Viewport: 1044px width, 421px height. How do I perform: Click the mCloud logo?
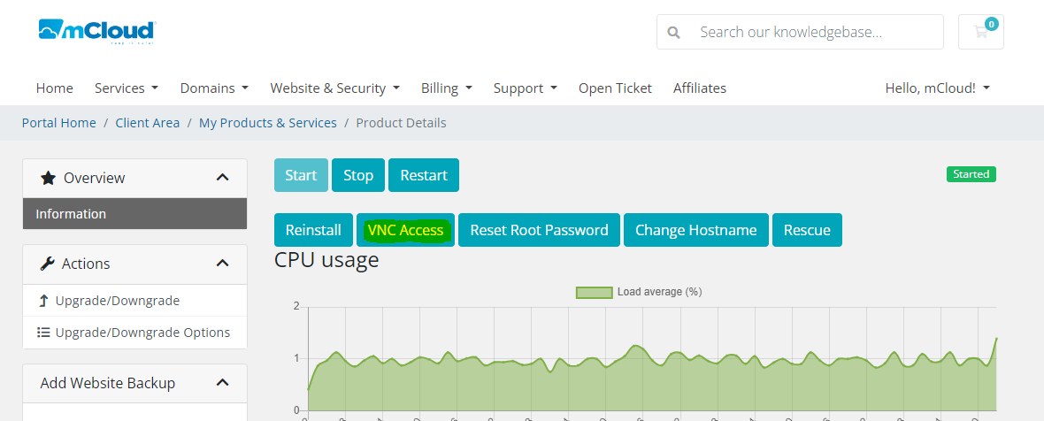(97, 32)
